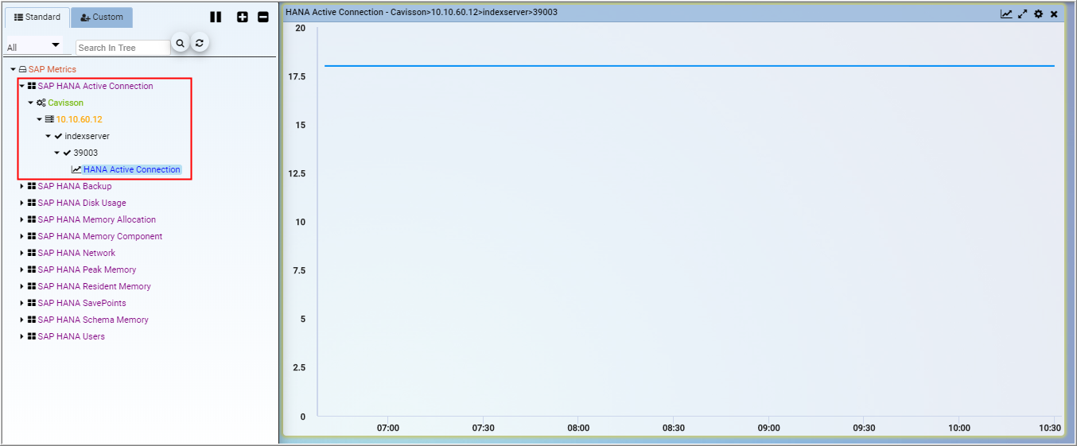Expand the SAP HANA Backup arrow
Screen dimensions: 1077x446
[22, 186]
